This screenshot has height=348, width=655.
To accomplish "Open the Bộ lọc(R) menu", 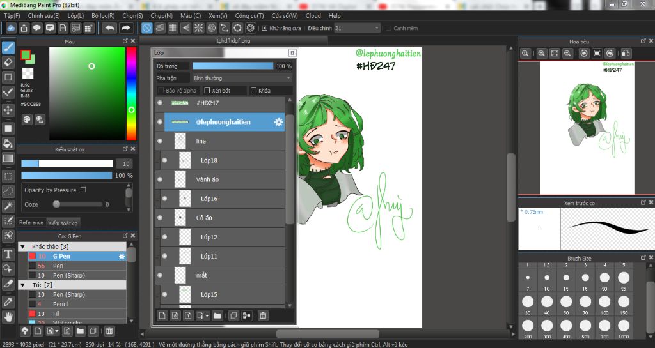I will click(103, 16).
